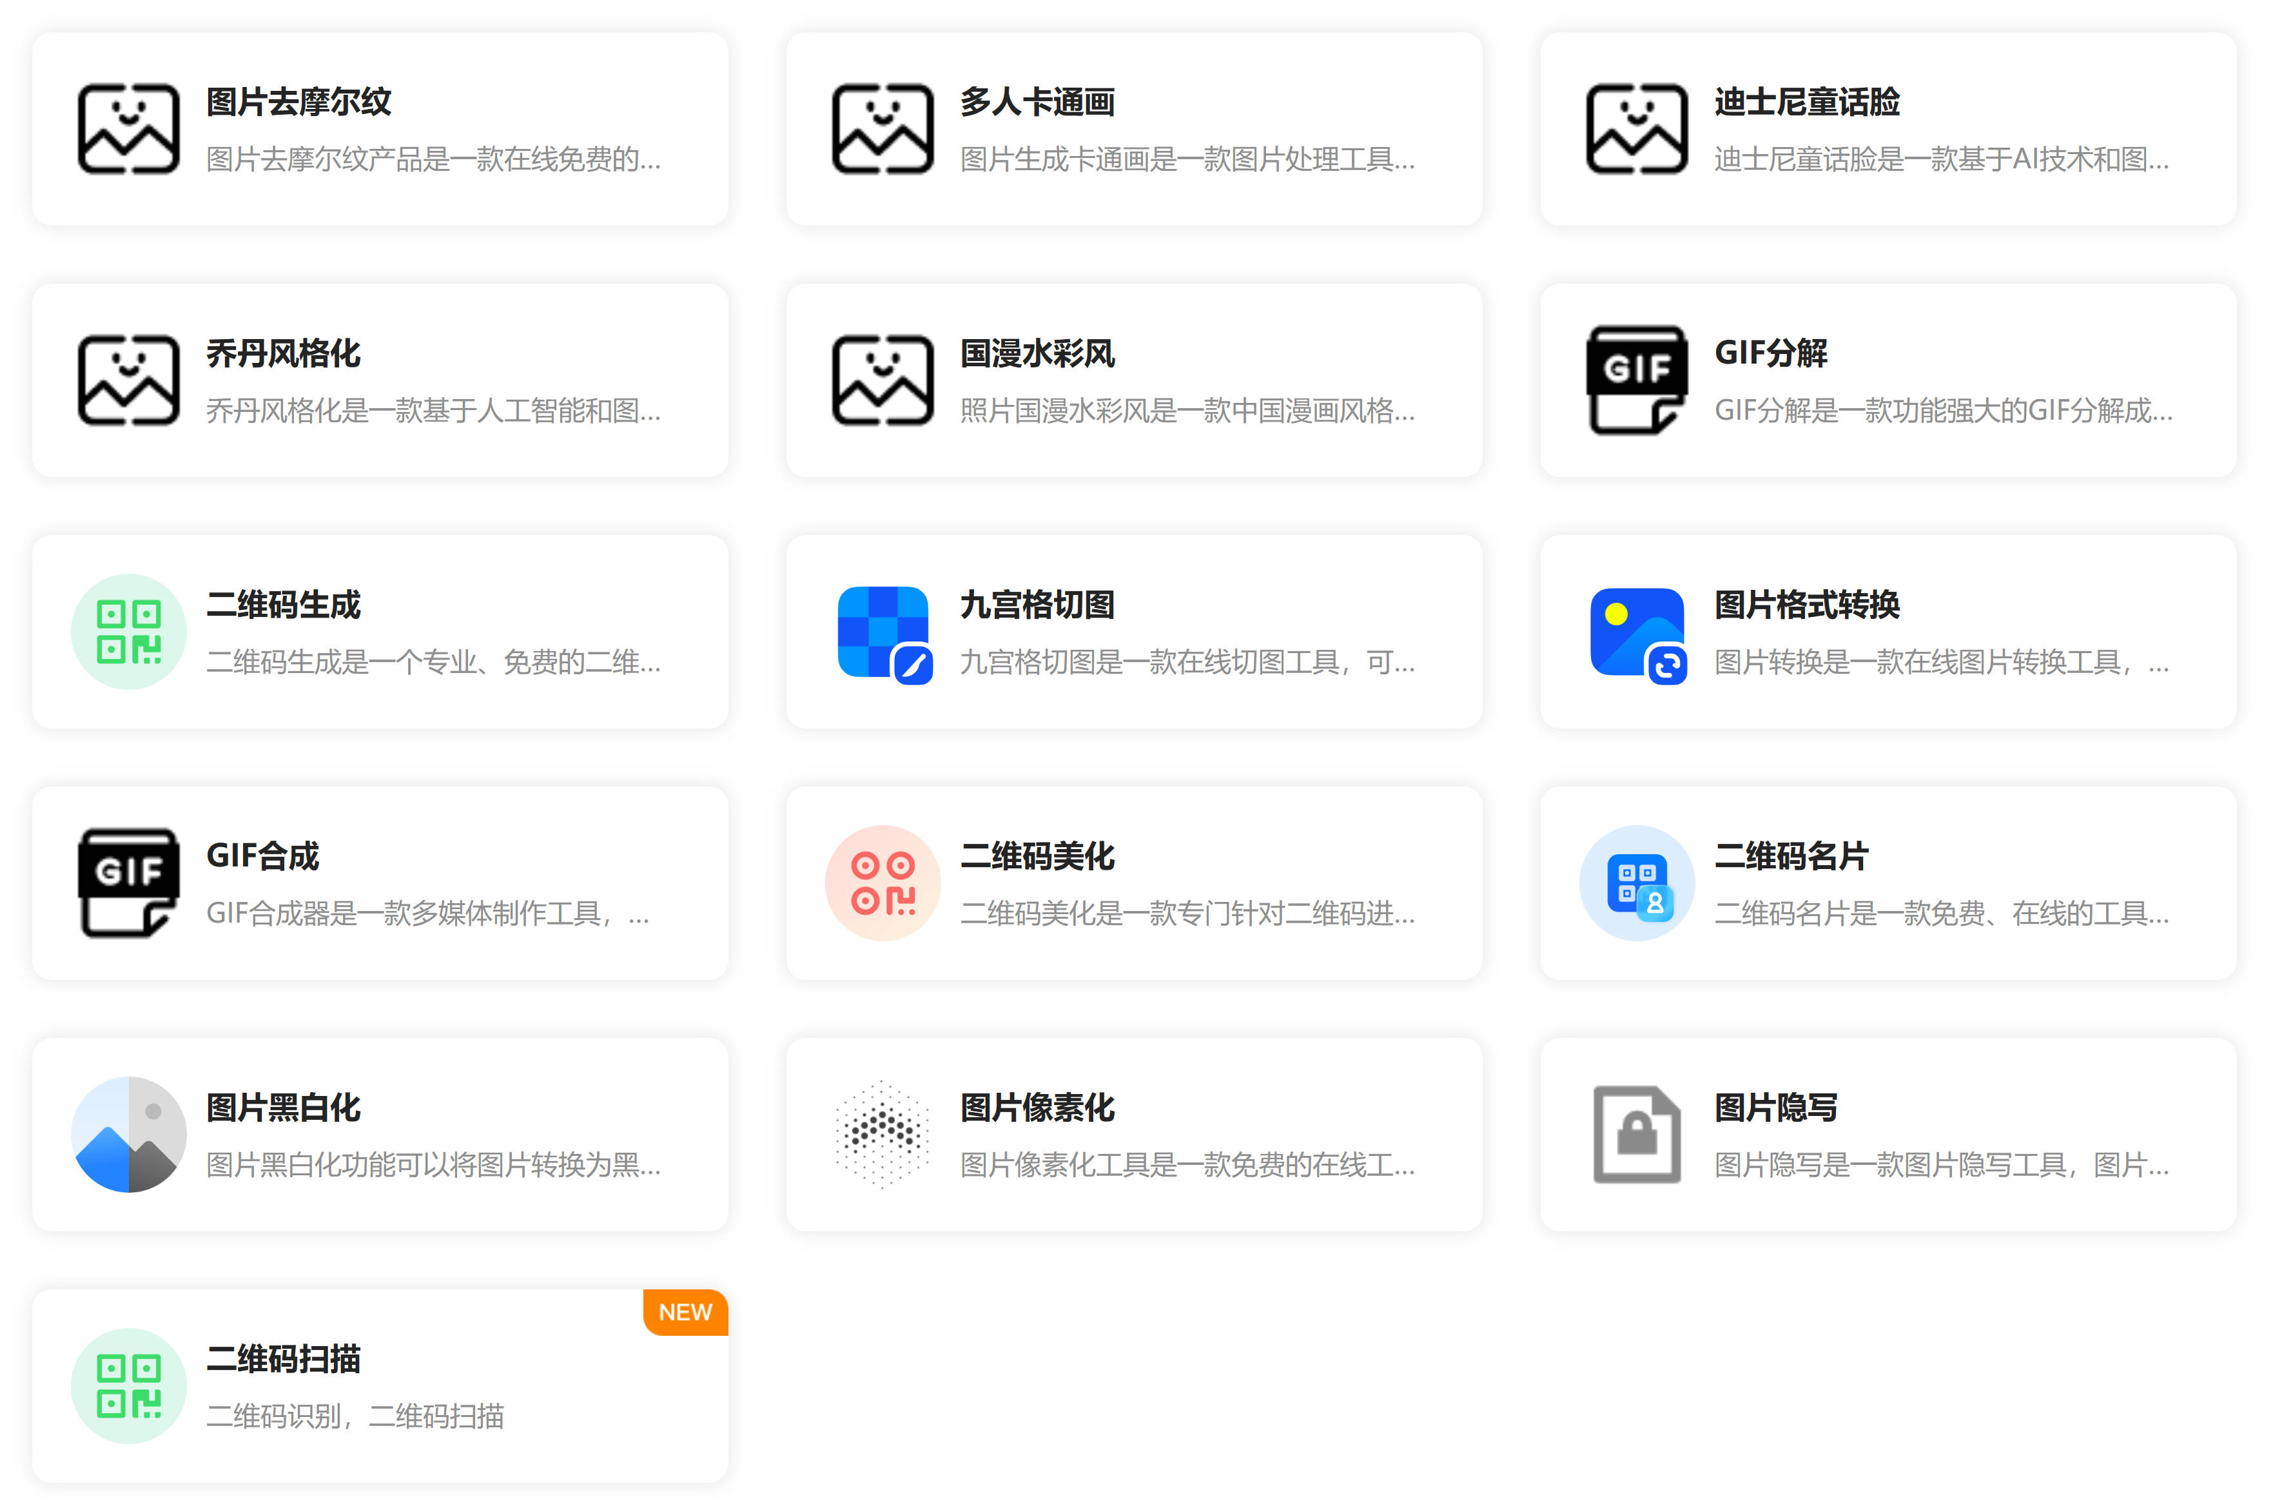The width and height of the screenshot is (2273, 1506).
Task: Click description starting 二维码生成是一个专业
Action: click(x=433, y=663)
